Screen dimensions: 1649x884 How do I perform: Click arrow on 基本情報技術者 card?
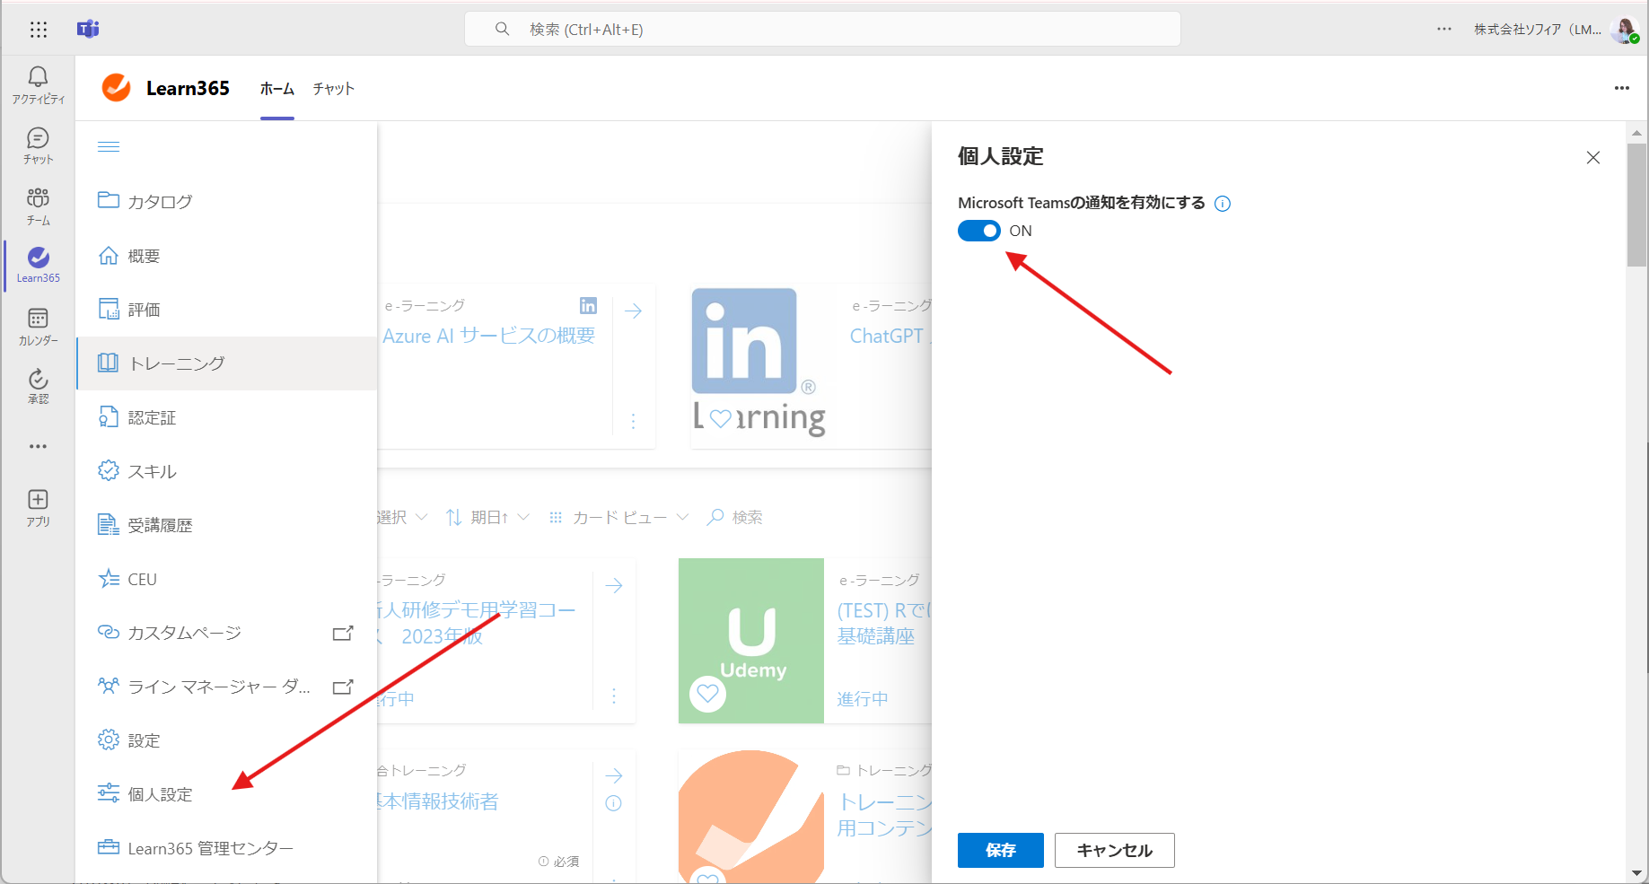(614, 775)
